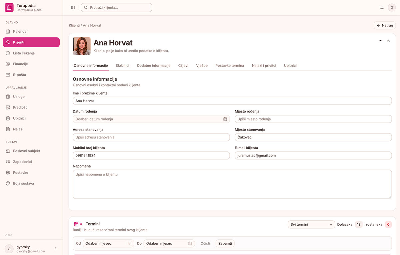This screenshot has height=255, width=400.
Task: Click the Predlošci icon in sidebar
Action: [8, 108]
